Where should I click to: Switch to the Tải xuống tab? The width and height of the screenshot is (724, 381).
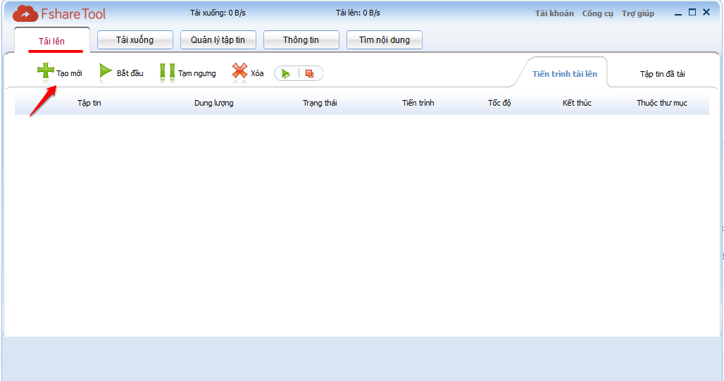coord(135,40)
